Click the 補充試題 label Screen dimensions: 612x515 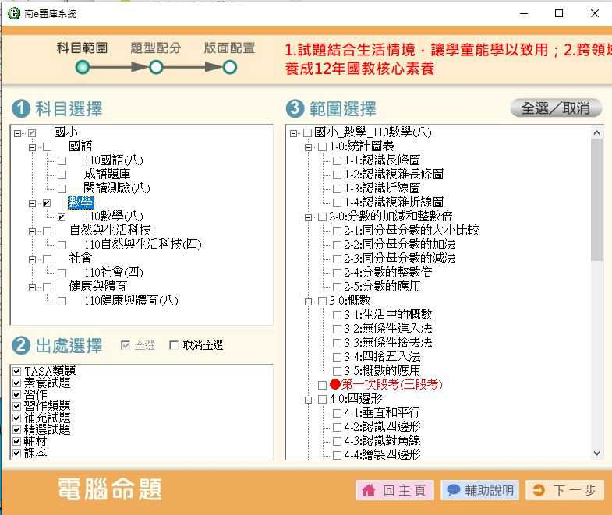tap(48, 418)
